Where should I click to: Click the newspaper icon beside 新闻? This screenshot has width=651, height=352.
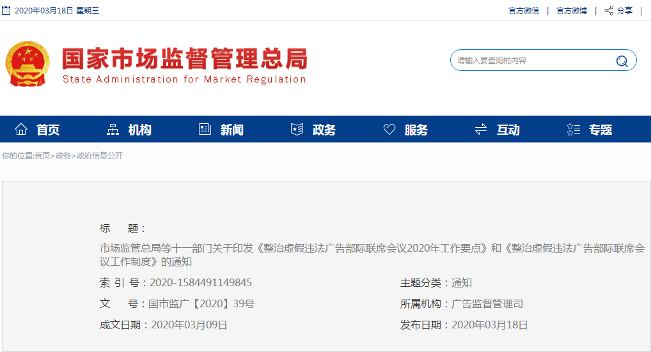[x=205, y=129]
